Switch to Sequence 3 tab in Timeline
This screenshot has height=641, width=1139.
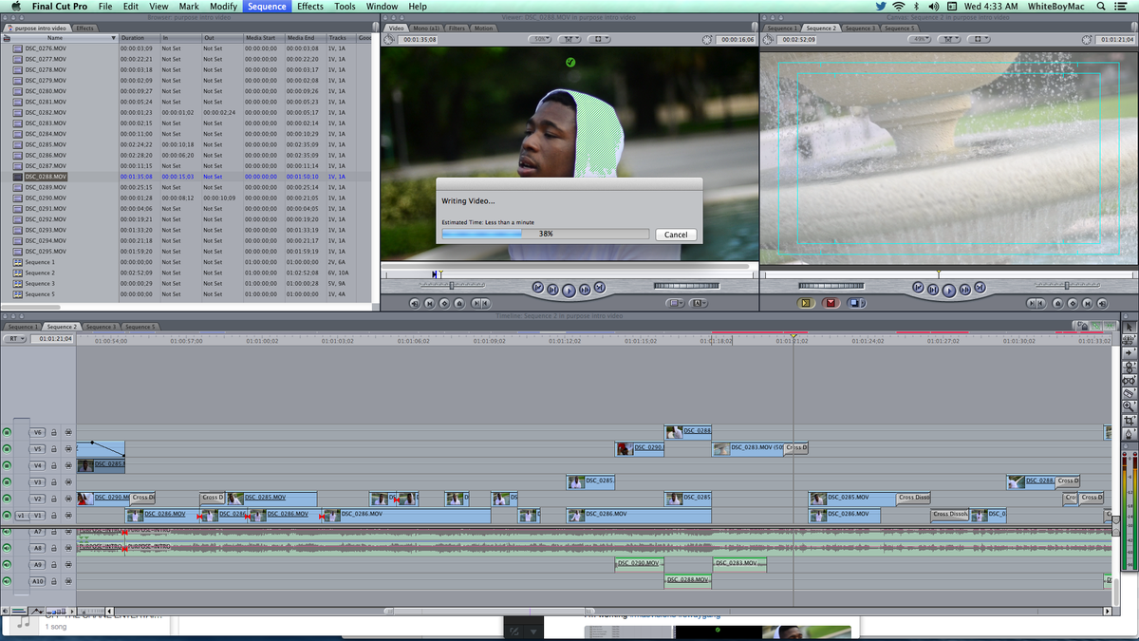tap(101, 327)
